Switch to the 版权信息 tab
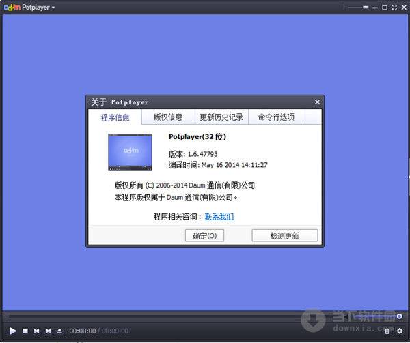The height and width of the screenshot is (343, 410). coord(168,117)
